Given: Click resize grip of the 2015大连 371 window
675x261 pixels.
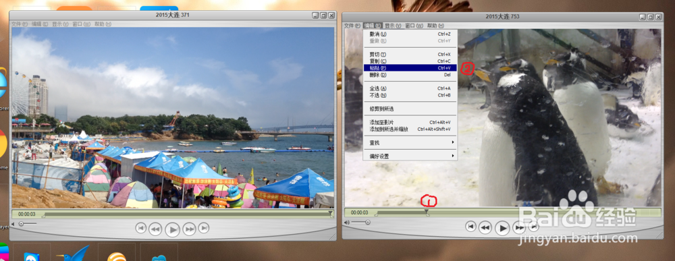Looking at the screenshot, I should pyautogui.click(x=333, y=237).
